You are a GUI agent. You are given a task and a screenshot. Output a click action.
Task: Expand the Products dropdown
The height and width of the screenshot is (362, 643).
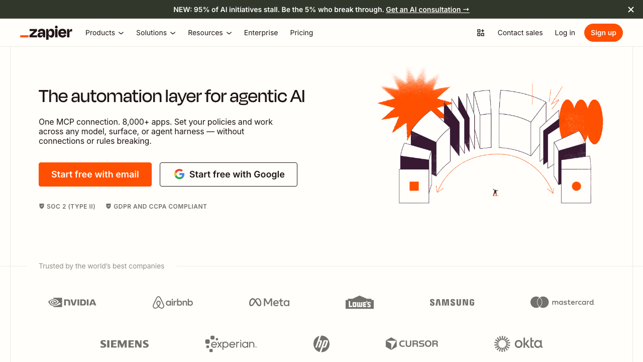click(104, 33)
